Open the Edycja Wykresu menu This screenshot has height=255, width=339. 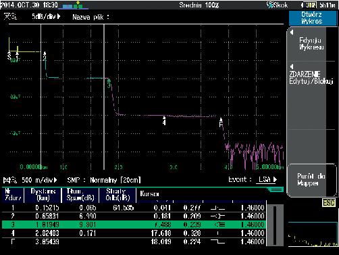point(311,44)
